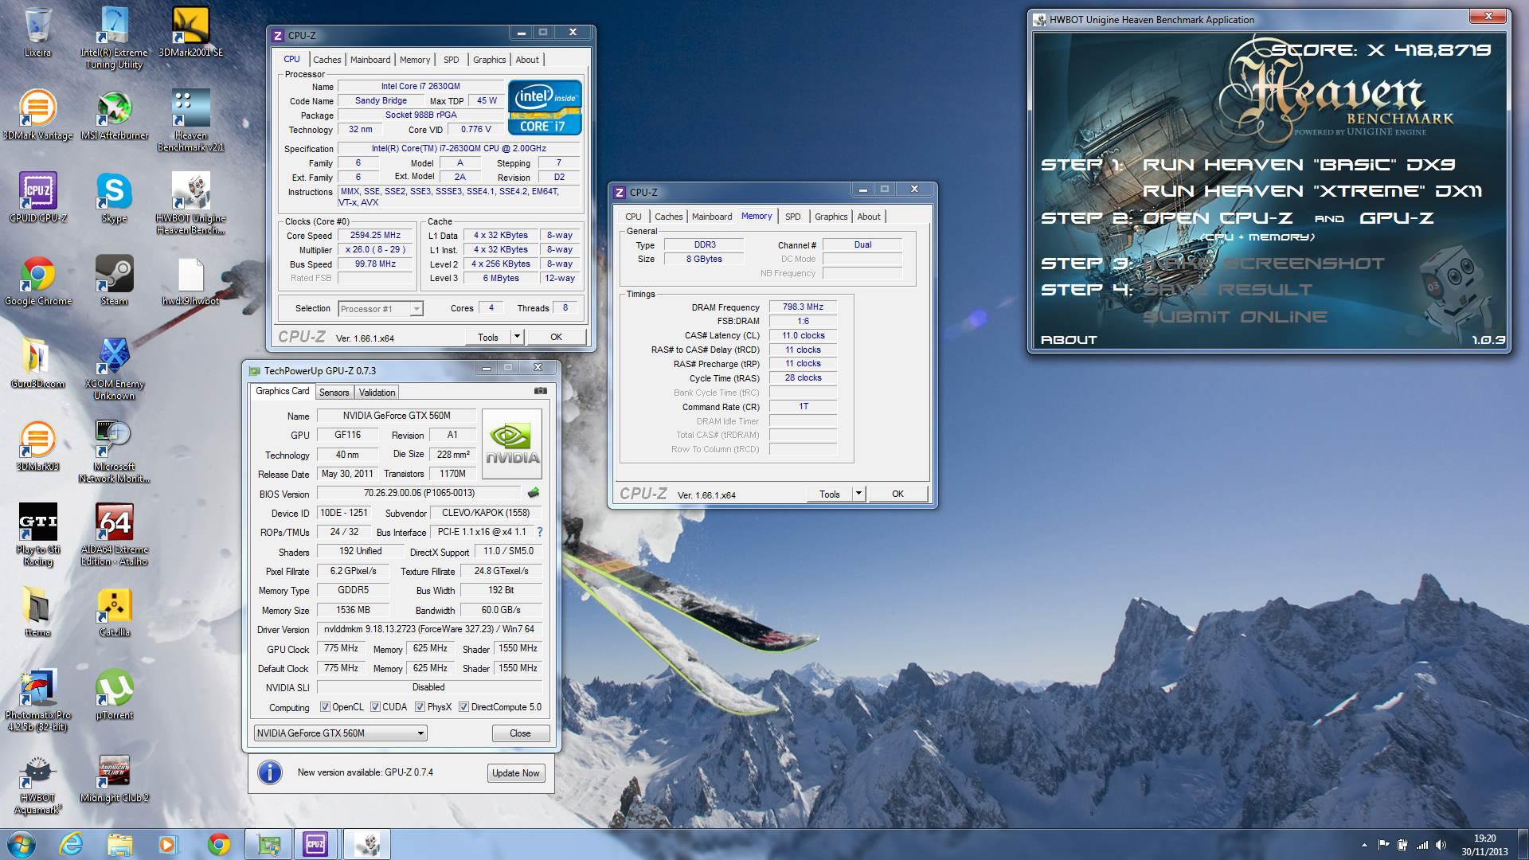
Task: Switch to Validation tab in GPU-Z
Action: click(377, 393)
